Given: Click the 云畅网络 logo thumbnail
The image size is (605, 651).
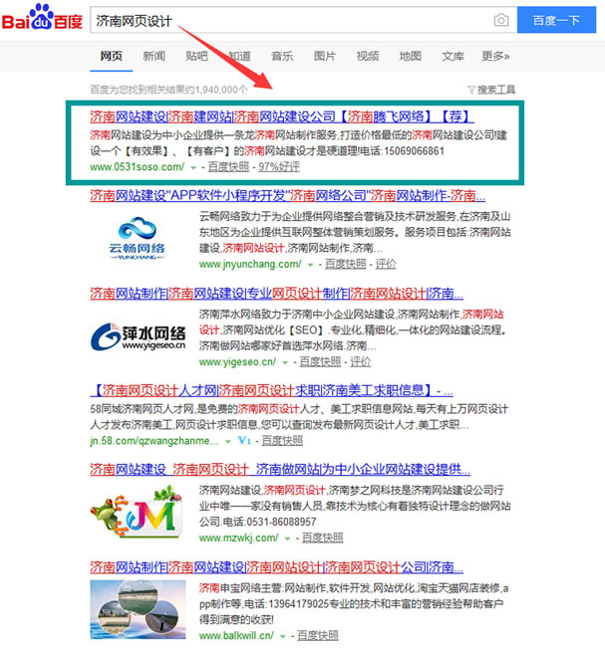Looking at the screenshot, I should (138, 238).
